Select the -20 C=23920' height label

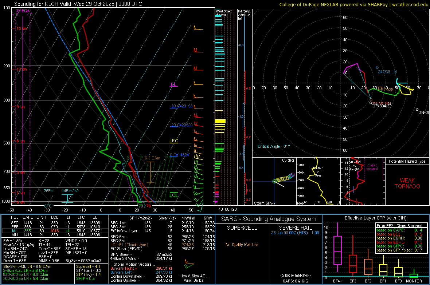tap(181, 125)
